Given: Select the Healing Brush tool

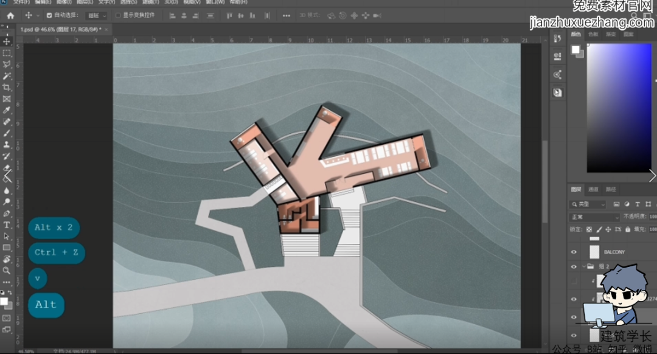Looking at the screenshot, I should tap(7, 122).
